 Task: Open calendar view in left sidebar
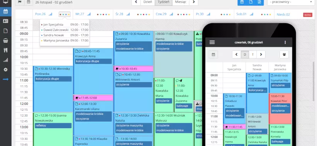[x=6, y=11]
